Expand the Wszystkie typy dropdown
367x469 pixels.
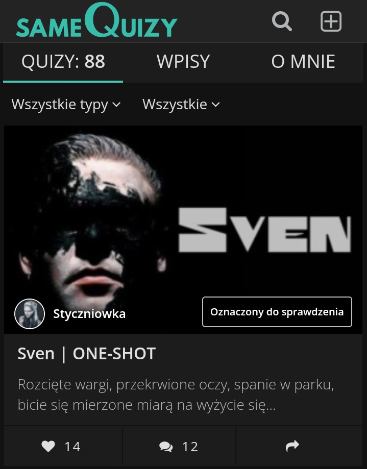click(x=66, y=105)
